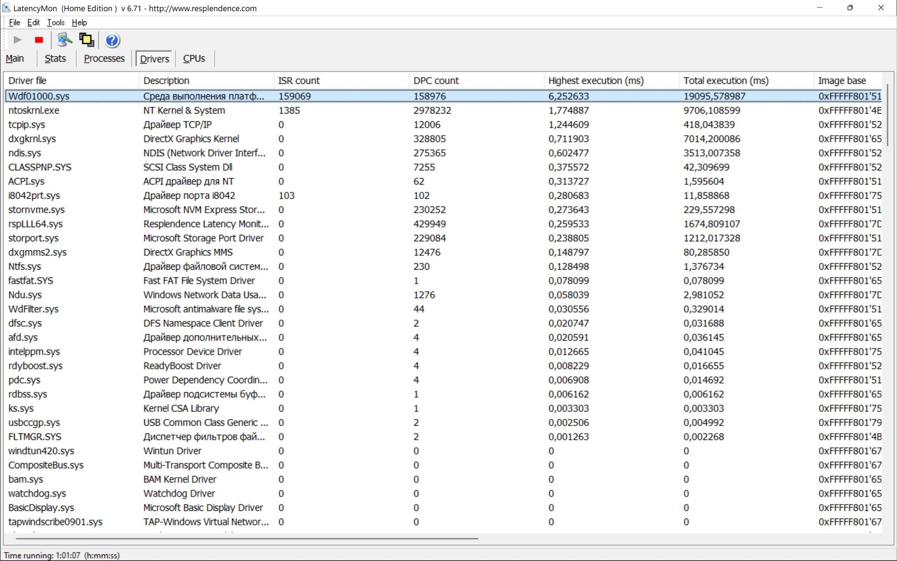The height and width of the screenshot is (561, 897).
Task: Click the 'DirectX Graphics Kernel' description cell
Action: coord(191,139)
